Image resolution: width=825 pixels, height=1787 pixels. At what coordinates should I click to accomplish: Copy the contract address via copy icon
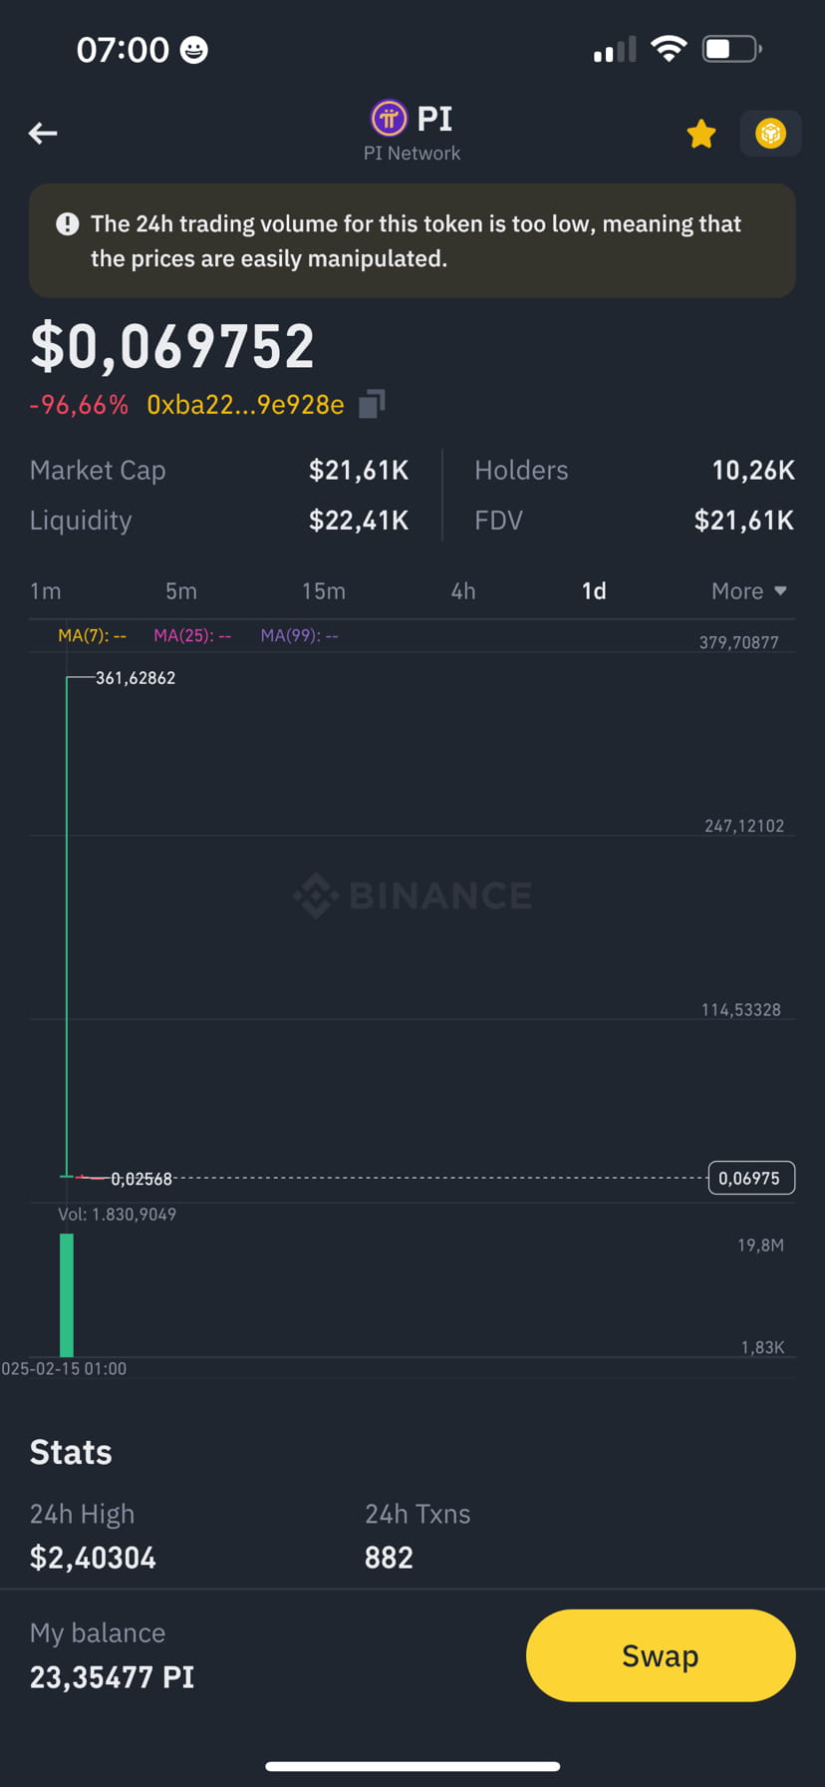tap(372, 404)
